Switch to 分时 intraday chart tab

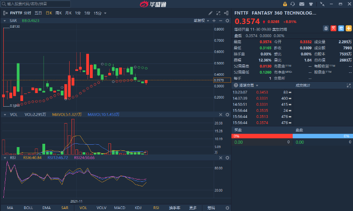(27, 13)
